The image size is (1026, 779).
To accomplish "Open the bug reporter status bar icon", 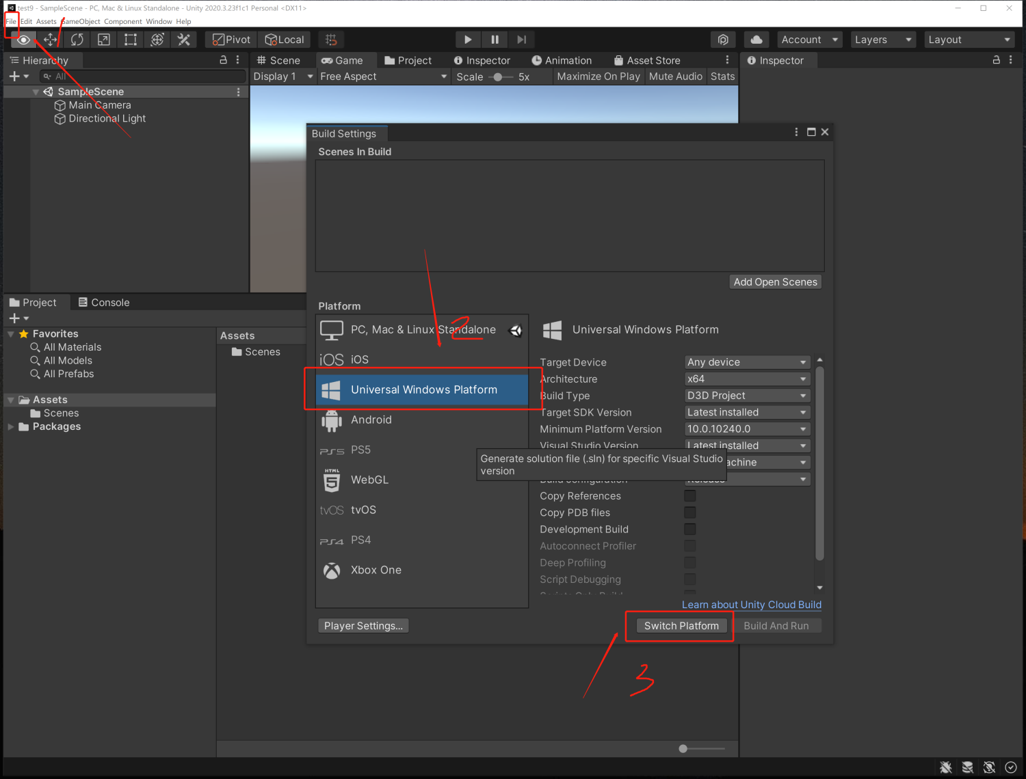I will [946, 767].
